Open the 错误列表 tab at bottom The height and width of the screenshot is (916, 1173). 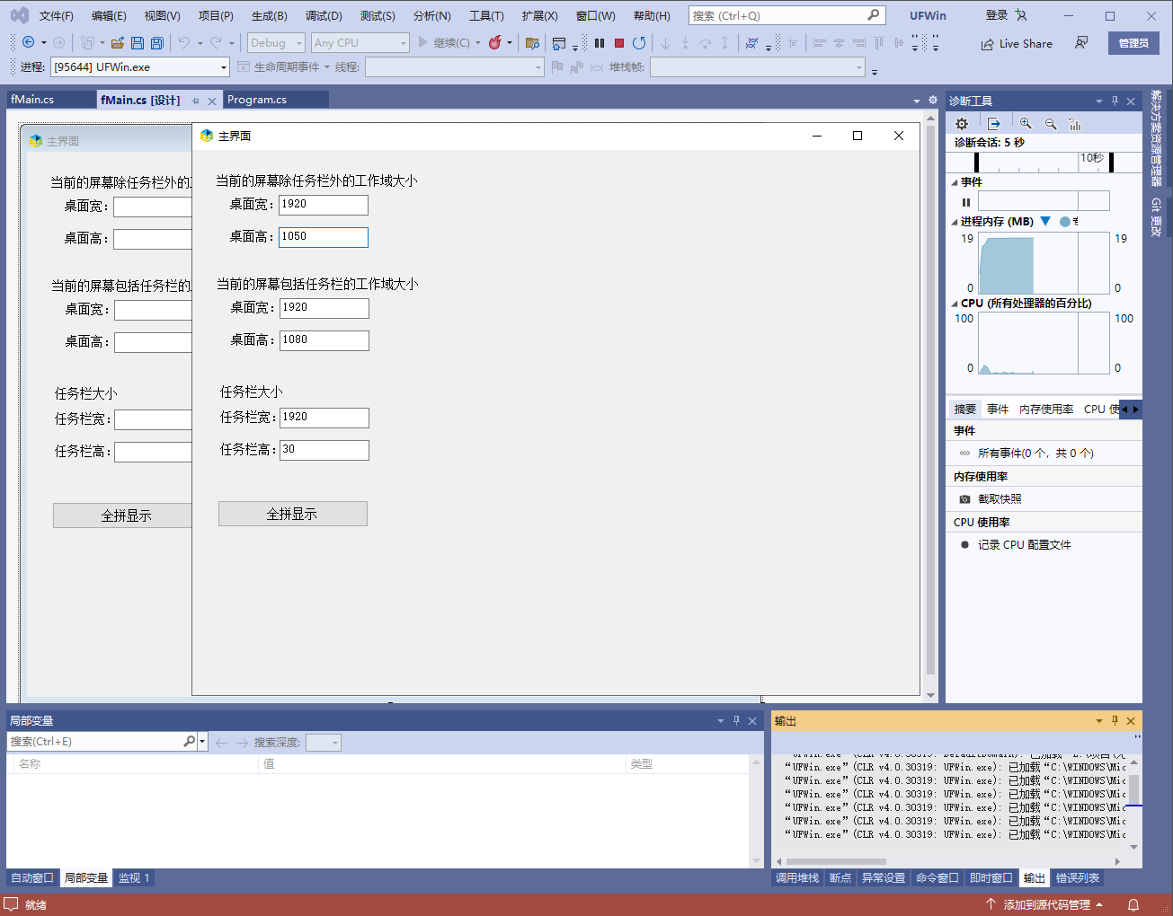1078,878
